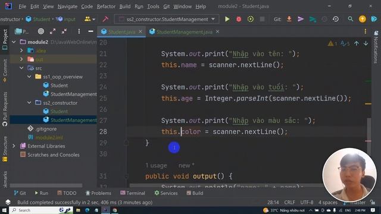The width and height of the screenshot is (381, 214).
Task: Update project from Git
Action: coord(289,19)
